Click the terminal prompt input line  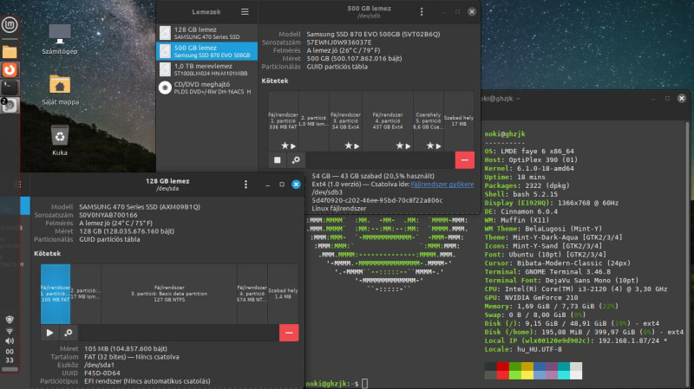click(364, 384)
